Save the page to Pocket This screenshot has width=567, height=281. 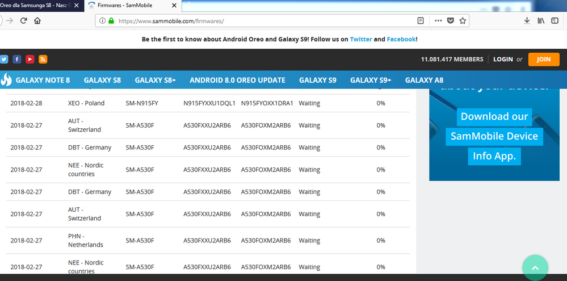pyautogui.click(x=451, y=20)
